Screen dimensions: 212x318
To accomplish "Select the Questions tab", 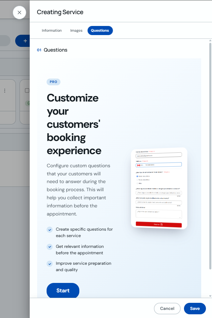I will coord(100,30).
